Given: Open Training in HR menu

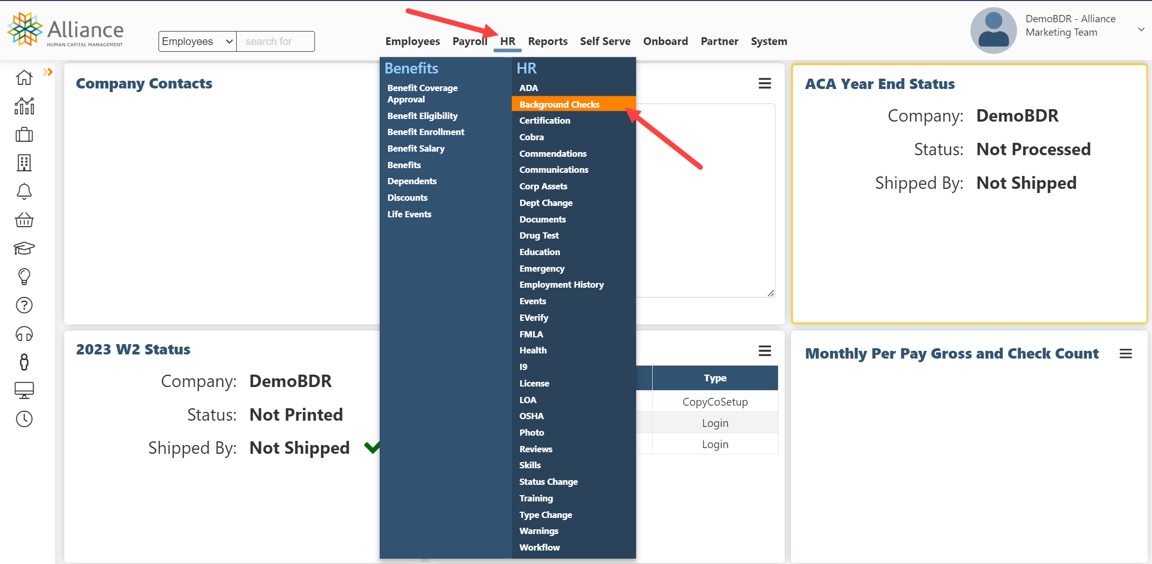Looking at the screenshot, I should [x=536, y=498].
